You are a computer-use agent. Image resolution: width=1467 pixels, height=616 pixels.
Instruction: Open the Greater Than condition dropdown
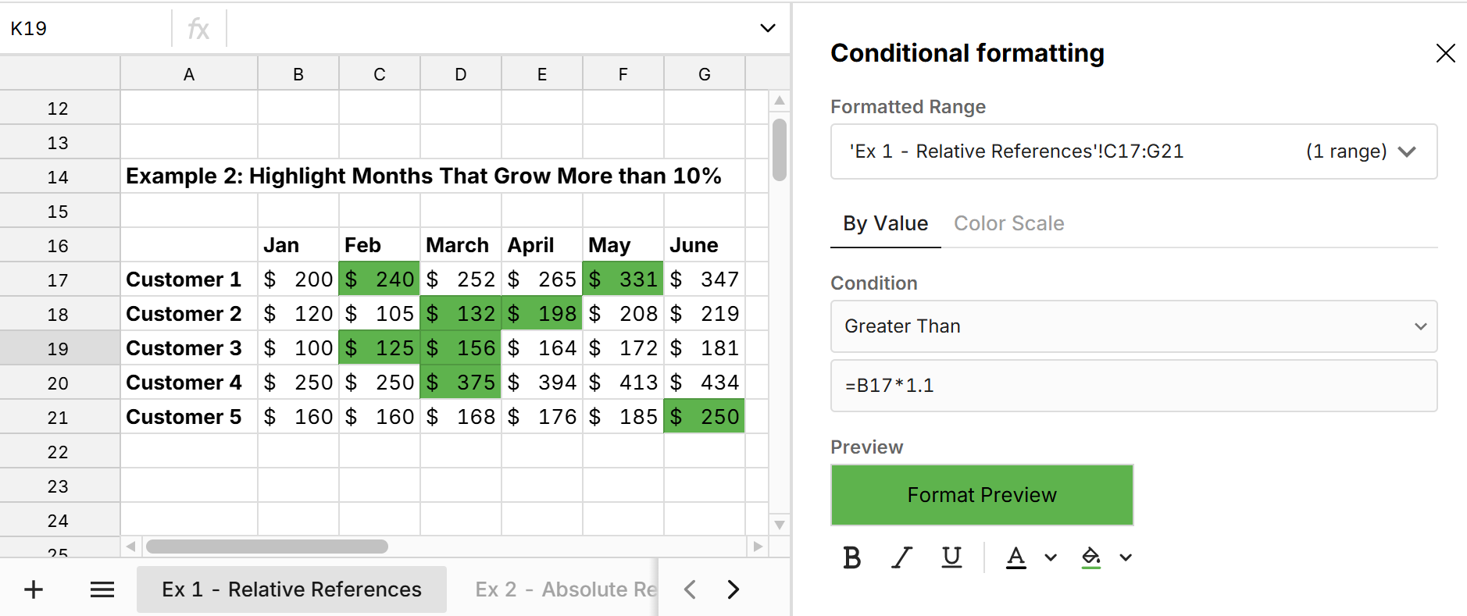tap(1133, 326)
